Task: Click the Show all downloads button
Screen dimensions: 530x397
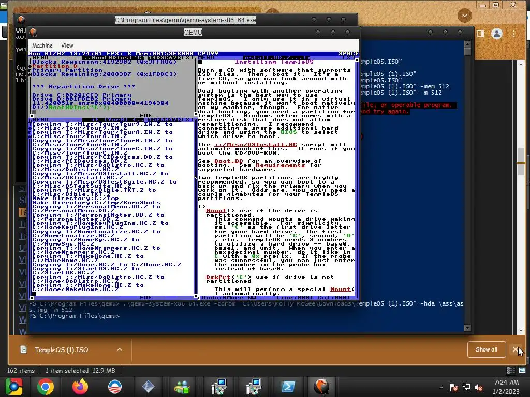Action: click(x=487, y=349)
